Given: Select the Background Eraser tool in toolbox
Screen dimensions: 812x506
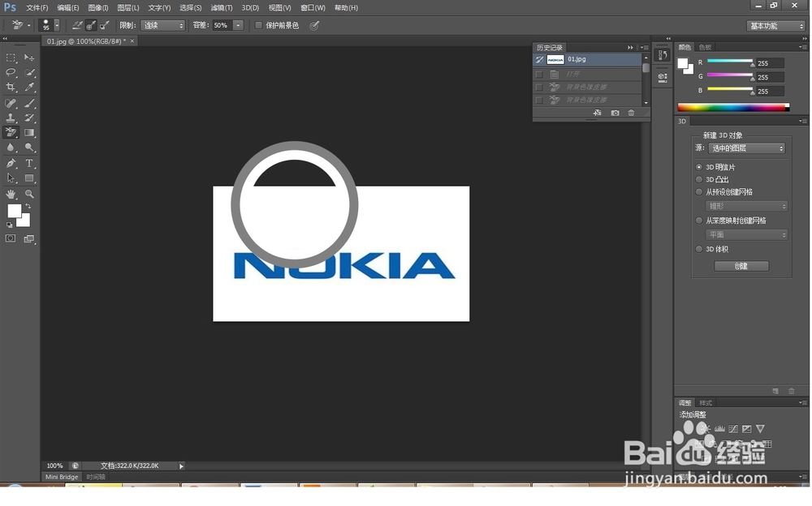Looking at the screenshot, I should [11, 132].
